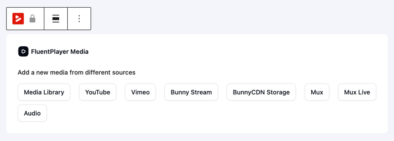Pick Vimeo as media source
This screenshot has height=141, width=394.
coord(140,92)
